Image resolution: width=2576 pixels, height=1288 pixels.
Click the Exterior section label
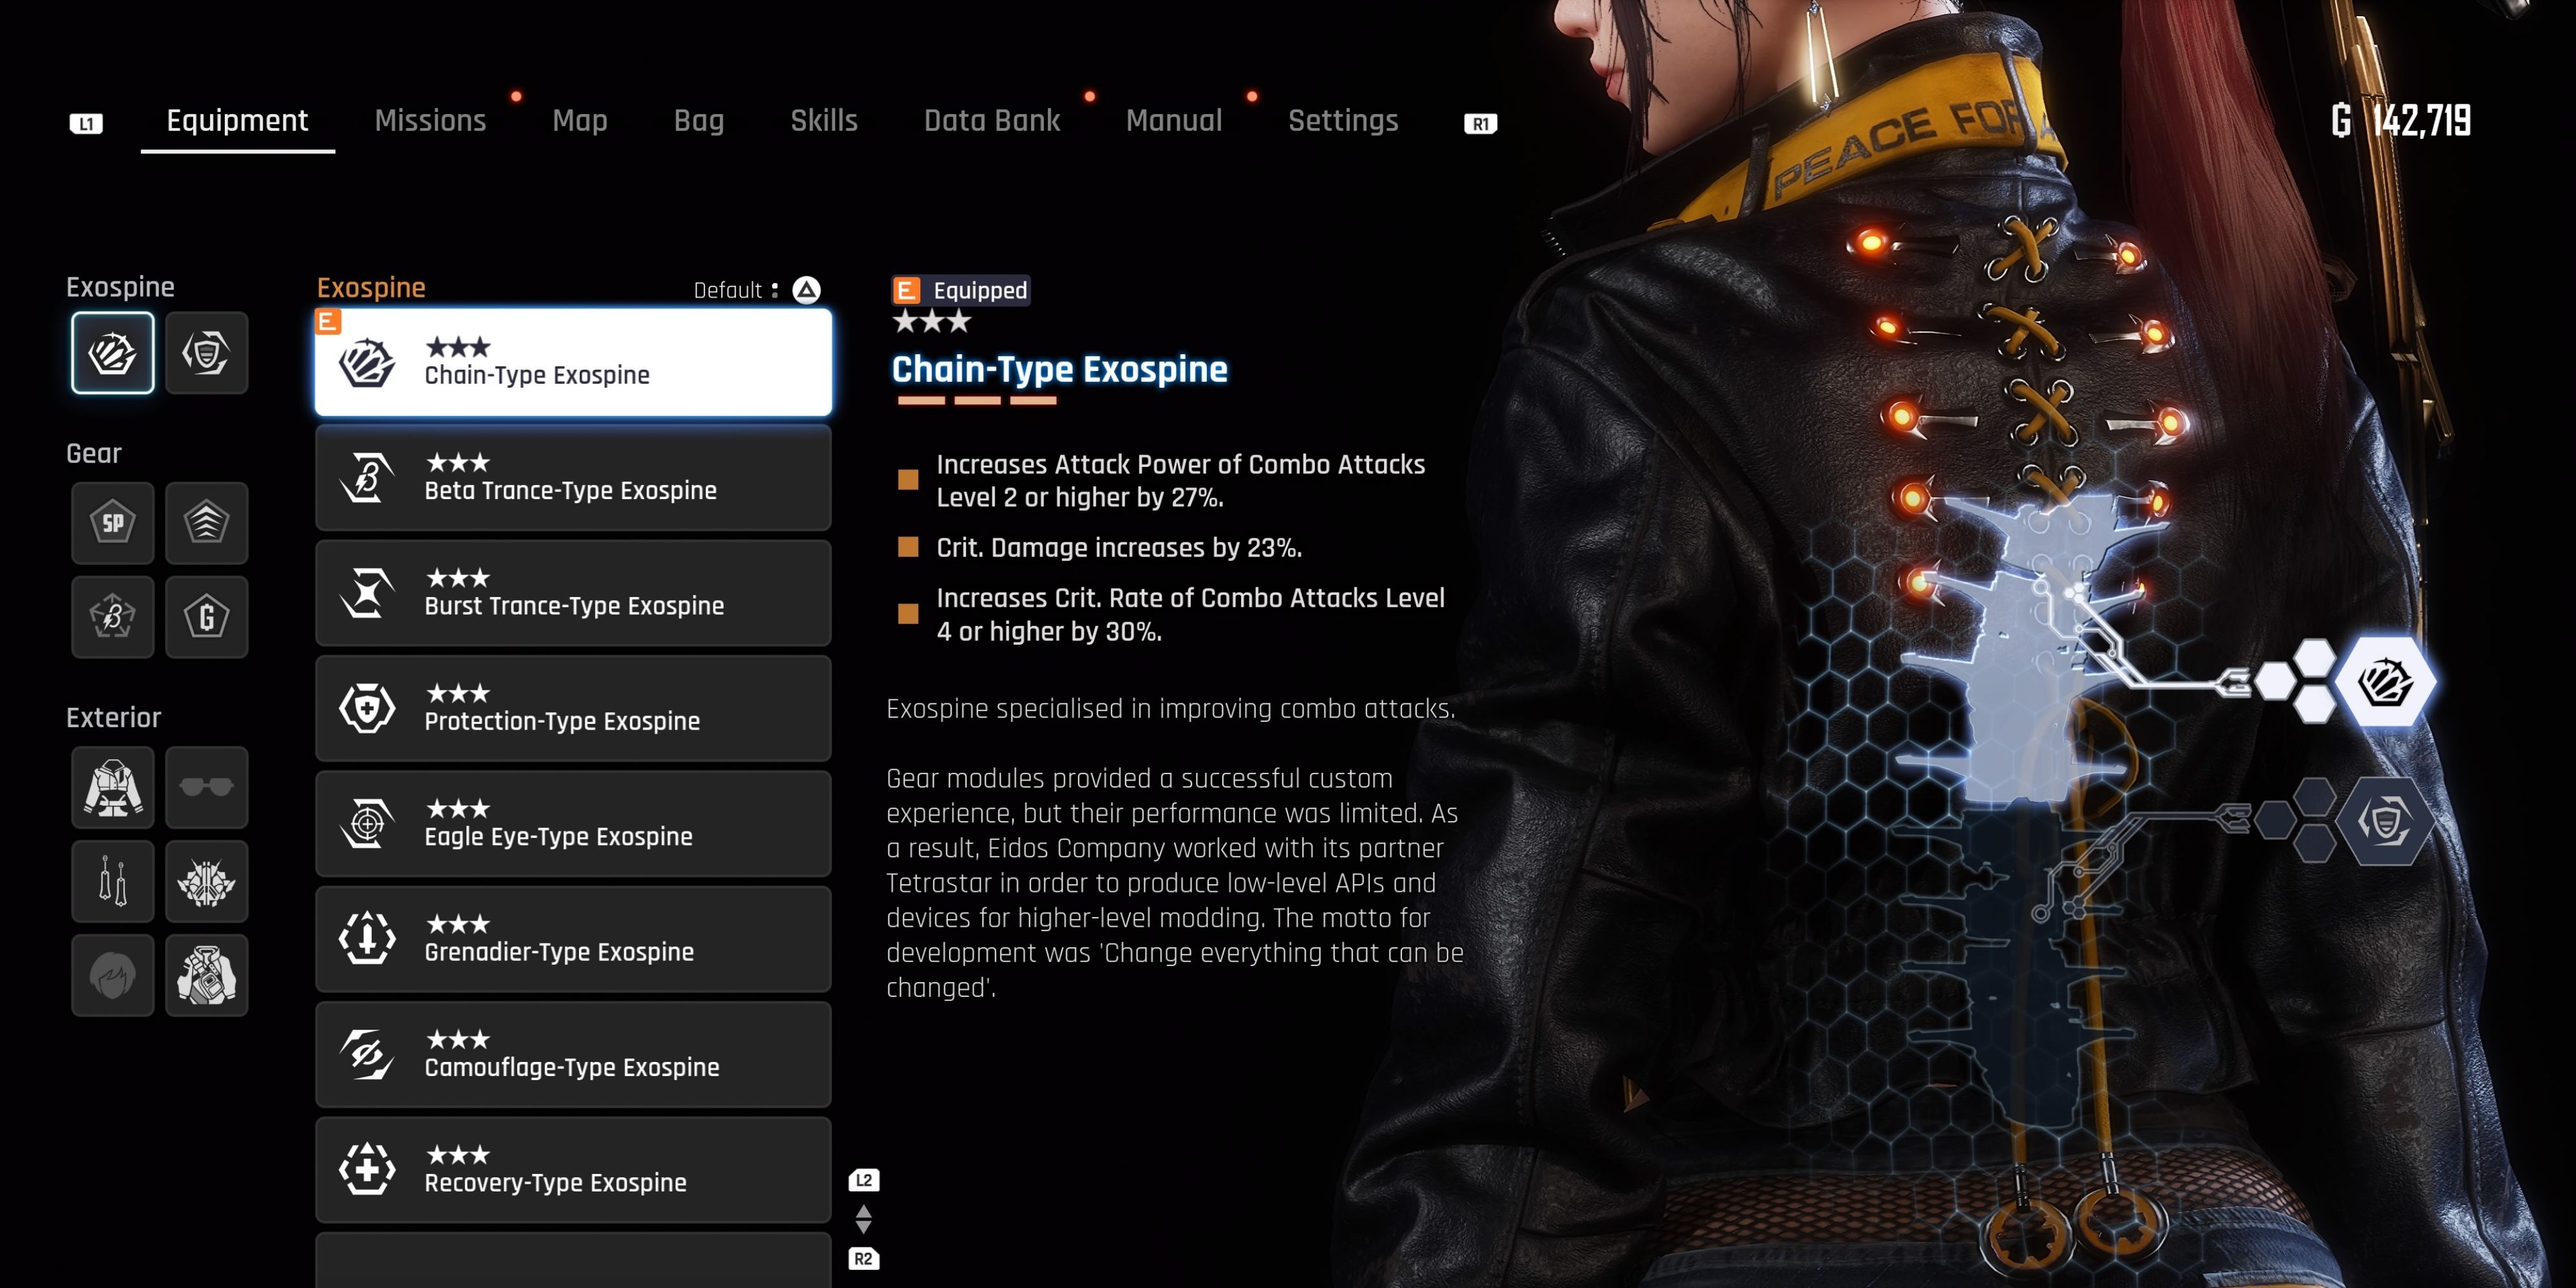coord(113,718)
